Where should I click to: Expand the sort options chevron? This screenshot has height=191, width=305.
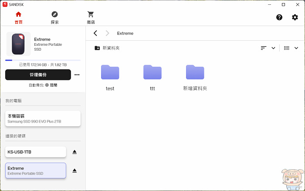[x=273, y=48]
